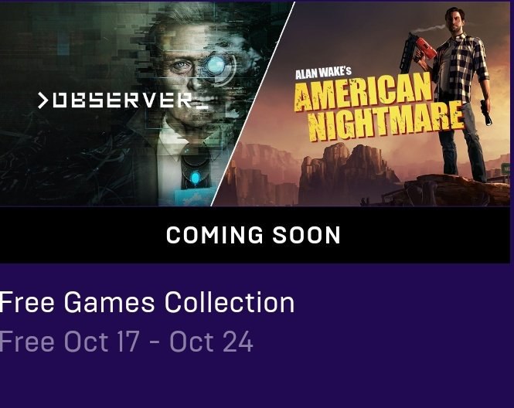Select the glowing cybernetic eye on Observer art

point(216,66)
